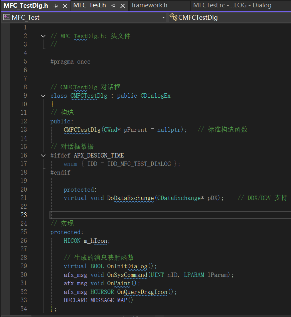Close the MFC_TestDlg.h tab
The height and width of the screenshot is (317, 291).
click(65, 6)
